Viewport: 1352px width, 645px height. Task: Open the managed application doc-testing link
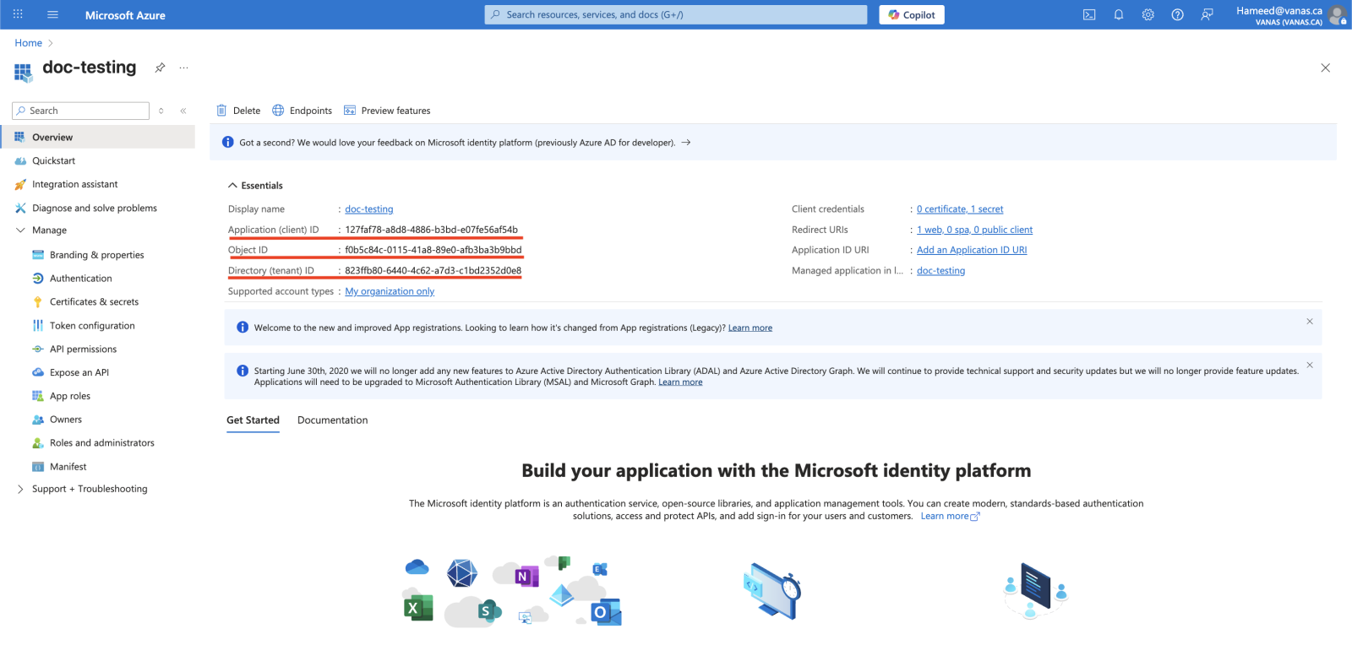pos(940,271)
